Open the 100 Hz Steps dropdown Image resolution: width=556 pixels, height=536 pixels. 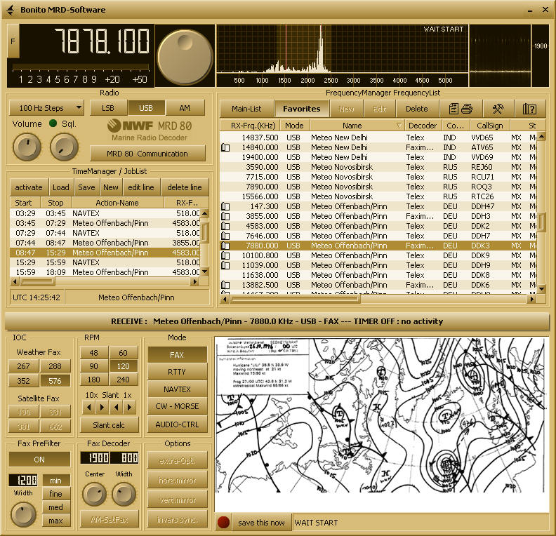coord(46,108)
